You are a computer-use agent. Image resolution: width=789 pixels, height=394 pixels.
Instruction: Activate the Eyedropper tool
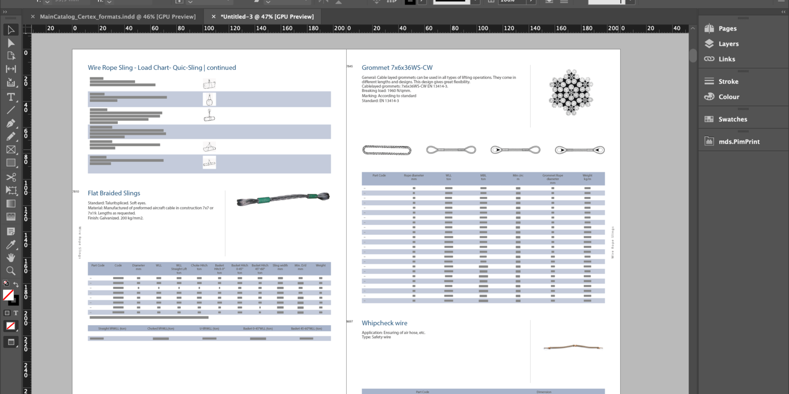coord(11,245)
